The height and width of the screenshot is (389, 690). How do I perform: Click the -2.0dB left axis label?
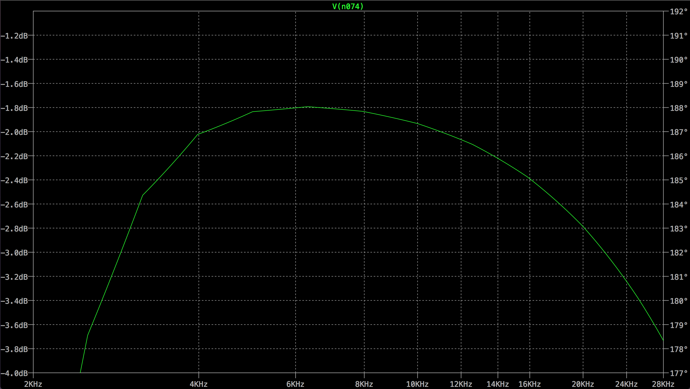(14, 132)
